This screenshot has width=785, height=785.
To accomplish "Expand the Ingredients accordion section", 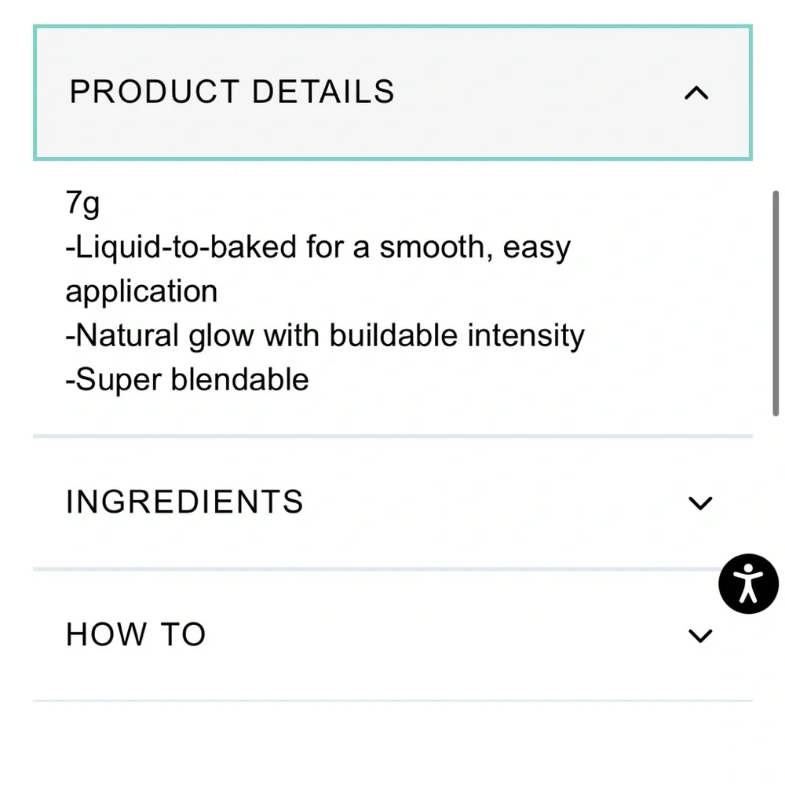I will 392,502.
